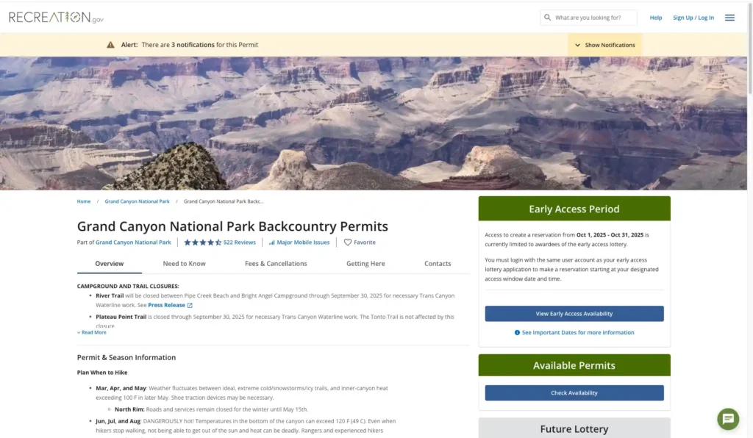
Task: Click the Check Availability button
Action: point(574,393)
